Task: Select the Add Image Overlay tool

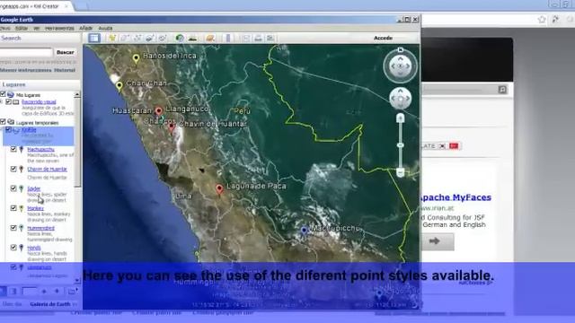Action: click(150, 38)
